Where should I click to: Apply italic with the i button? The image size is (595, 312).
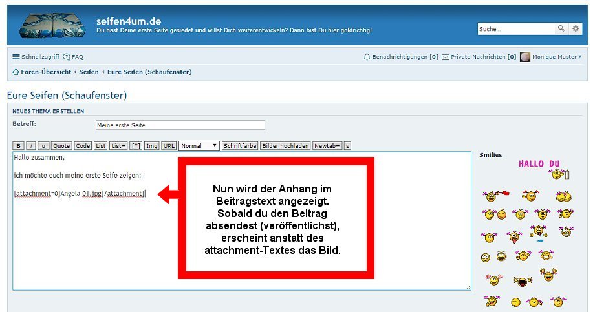31,146
